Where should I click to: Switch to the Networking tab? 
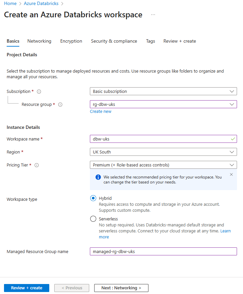(x=39, y=41)
